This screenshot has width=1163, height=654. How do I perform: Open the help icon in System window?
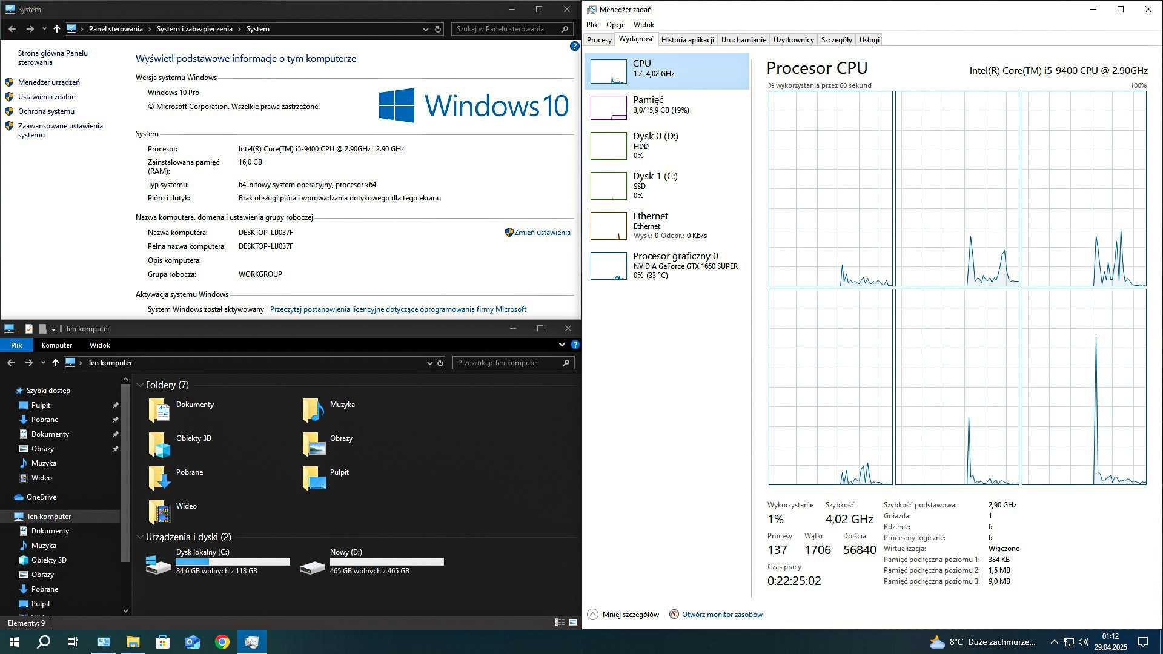[x=574, y=46]
